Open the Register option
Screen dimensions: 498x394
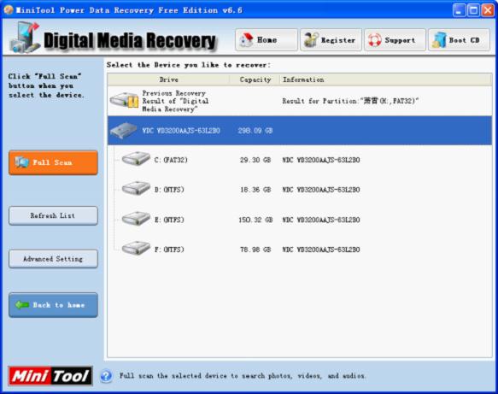click(x=331, y=40)
